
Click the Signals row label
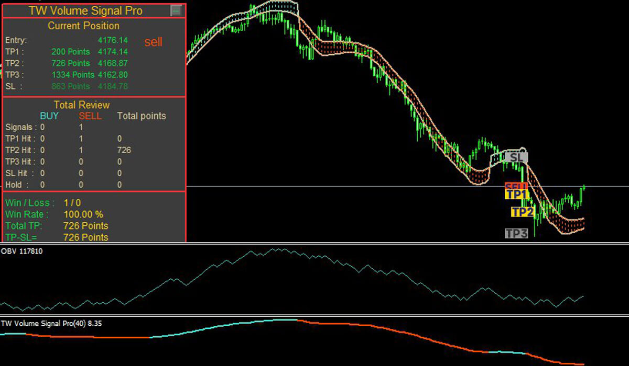click(21, 127)
